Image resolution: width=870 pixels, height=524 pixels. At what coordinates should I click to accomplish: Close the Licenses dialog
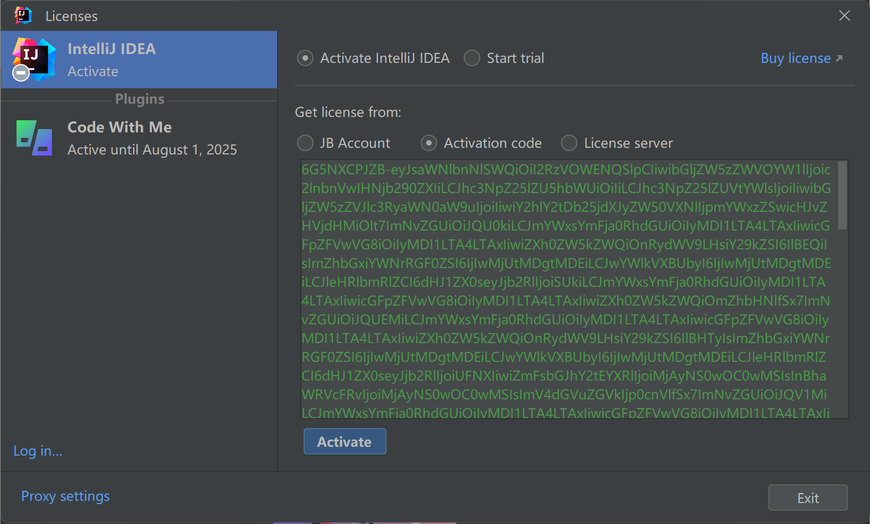[844, 15]
